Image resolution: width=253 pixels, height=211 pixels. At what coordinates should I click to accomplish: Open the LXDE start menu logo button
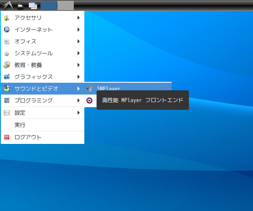click(8, 5)
